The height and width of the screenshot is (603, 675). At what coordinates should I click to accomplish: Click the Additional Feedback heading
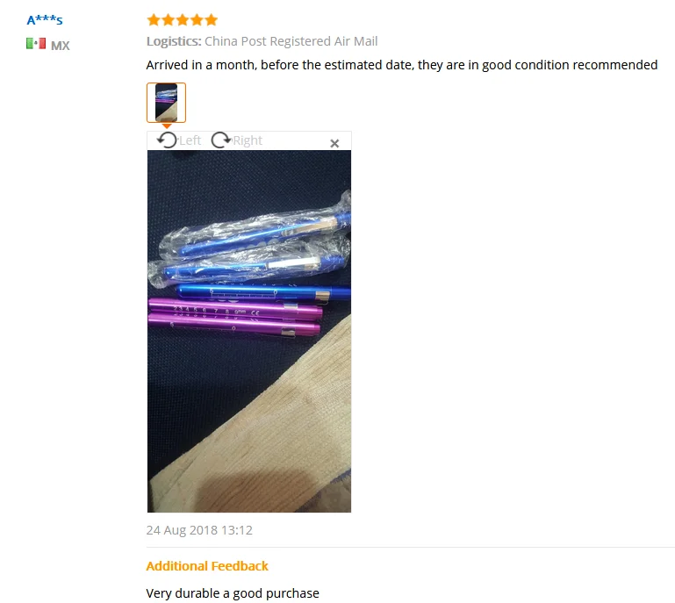pos(207,565)
